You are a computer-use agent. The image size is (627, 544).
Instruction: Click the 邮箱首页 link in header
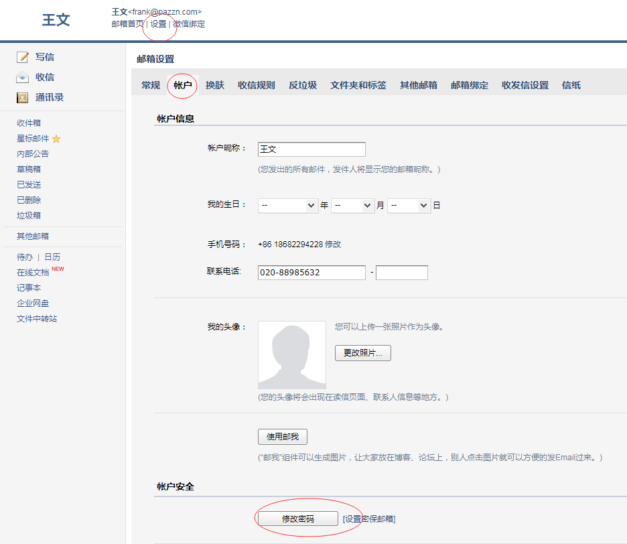click(127, 24)
